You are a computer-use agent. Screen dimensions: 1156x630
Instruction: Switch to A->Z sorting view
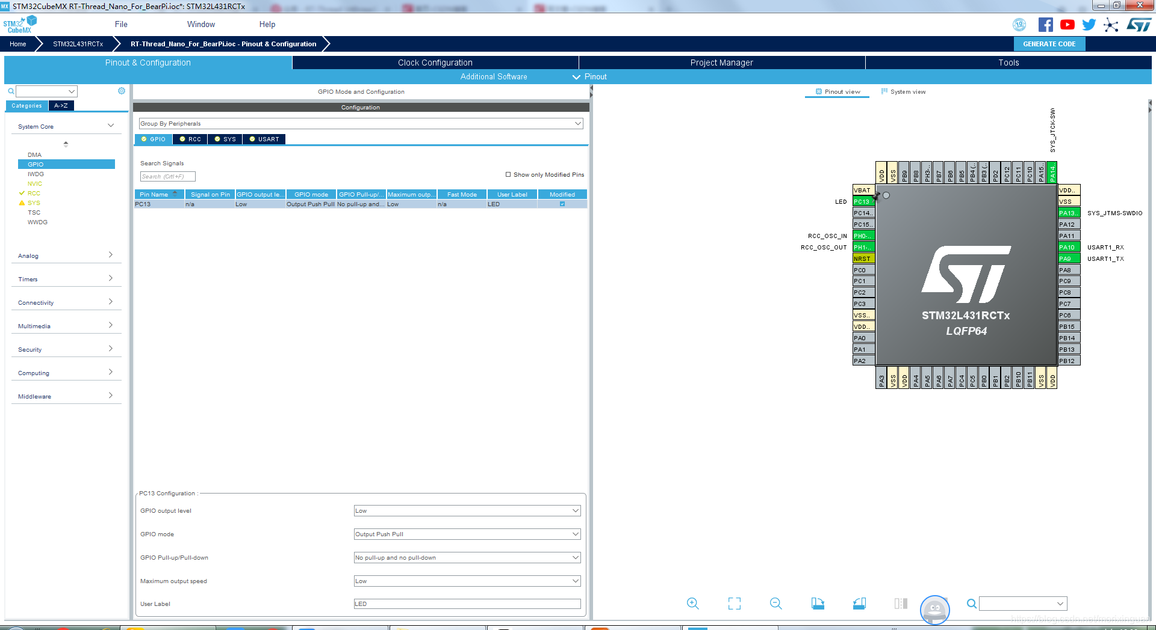61,105
